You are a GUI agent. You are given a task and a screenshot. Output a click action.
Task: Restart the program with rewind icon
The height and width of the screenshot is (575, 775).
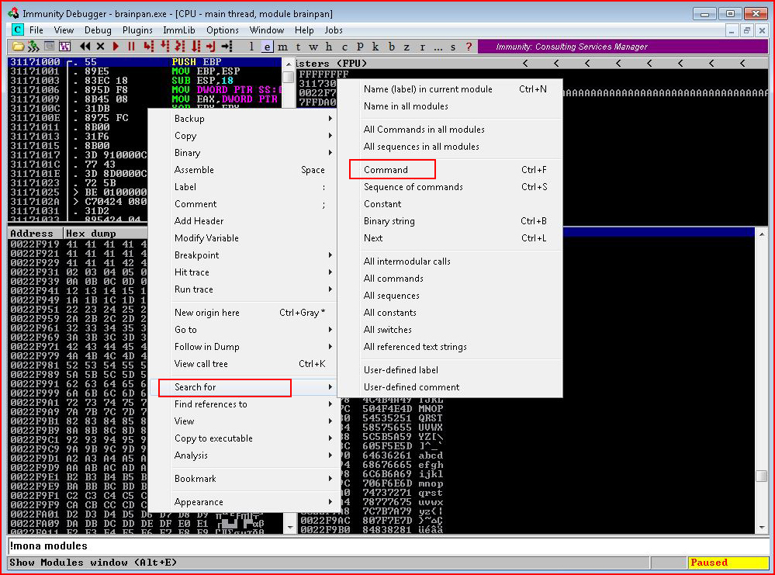pos(85,47)
